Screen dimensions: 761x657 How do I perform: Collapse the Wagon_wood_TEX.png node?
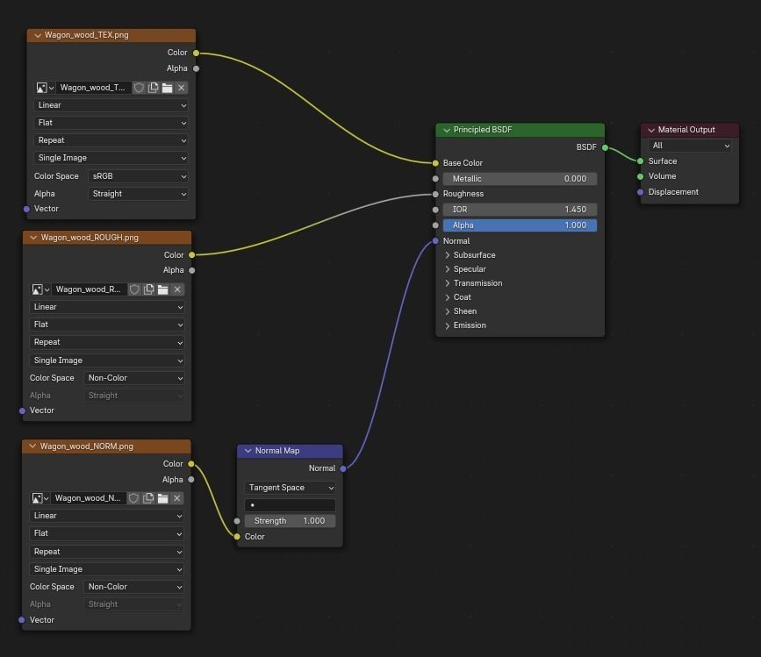38,35
